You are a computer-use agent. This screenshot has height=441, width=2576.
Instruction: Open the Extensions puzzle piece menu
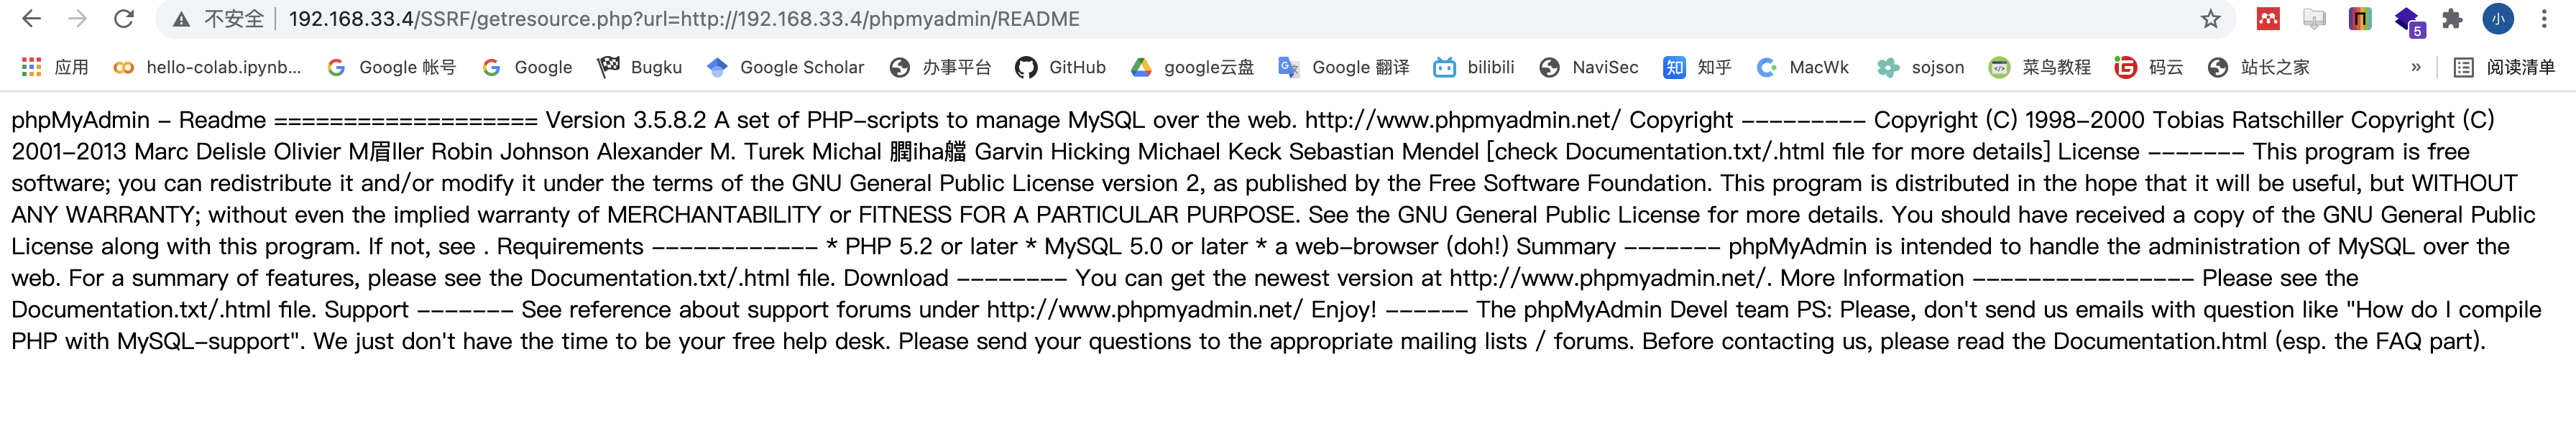point(2452,19)
